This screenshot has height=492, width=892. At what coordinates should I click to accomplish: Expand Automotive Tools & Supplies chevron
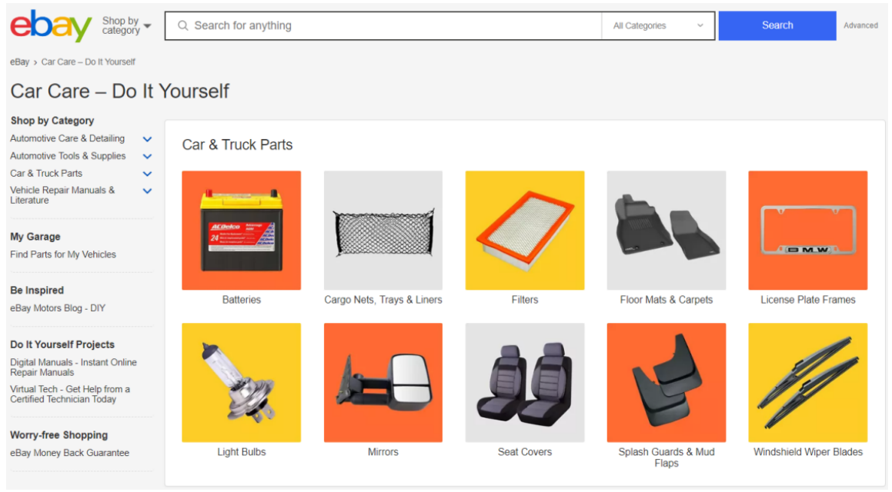click(x=147, y=156)
